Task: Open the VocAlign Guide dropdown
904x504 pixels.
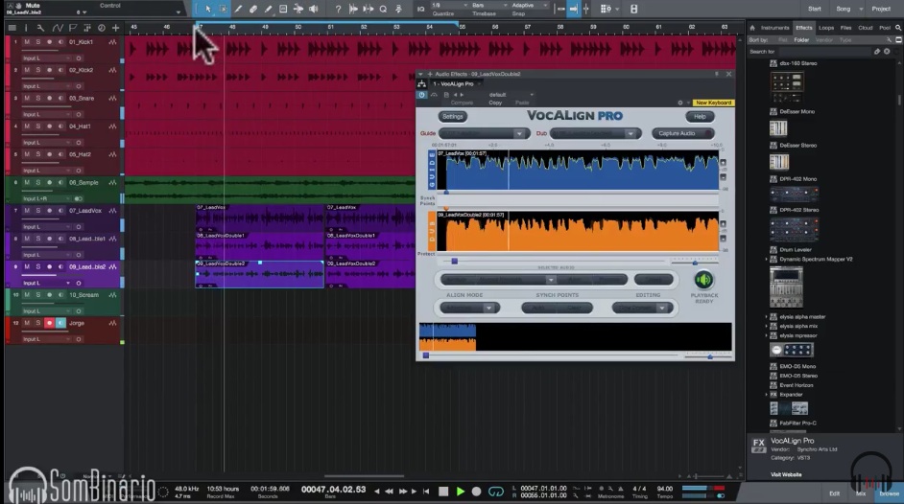Action: tap(483, 133)
